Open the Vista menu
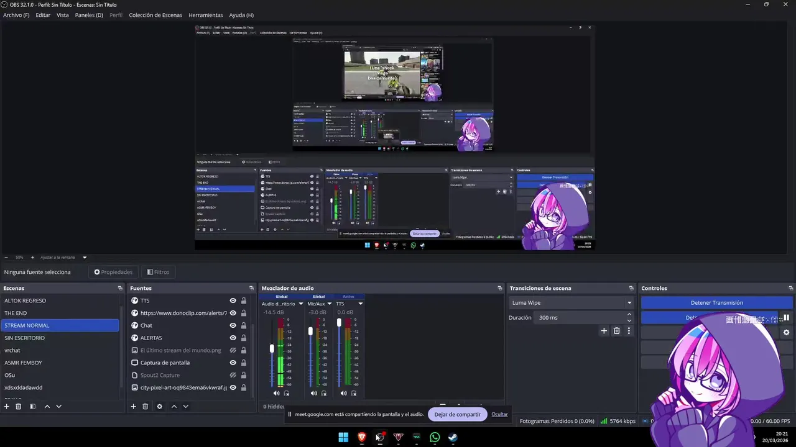796x447 pixels. click(x=63, y=15)
